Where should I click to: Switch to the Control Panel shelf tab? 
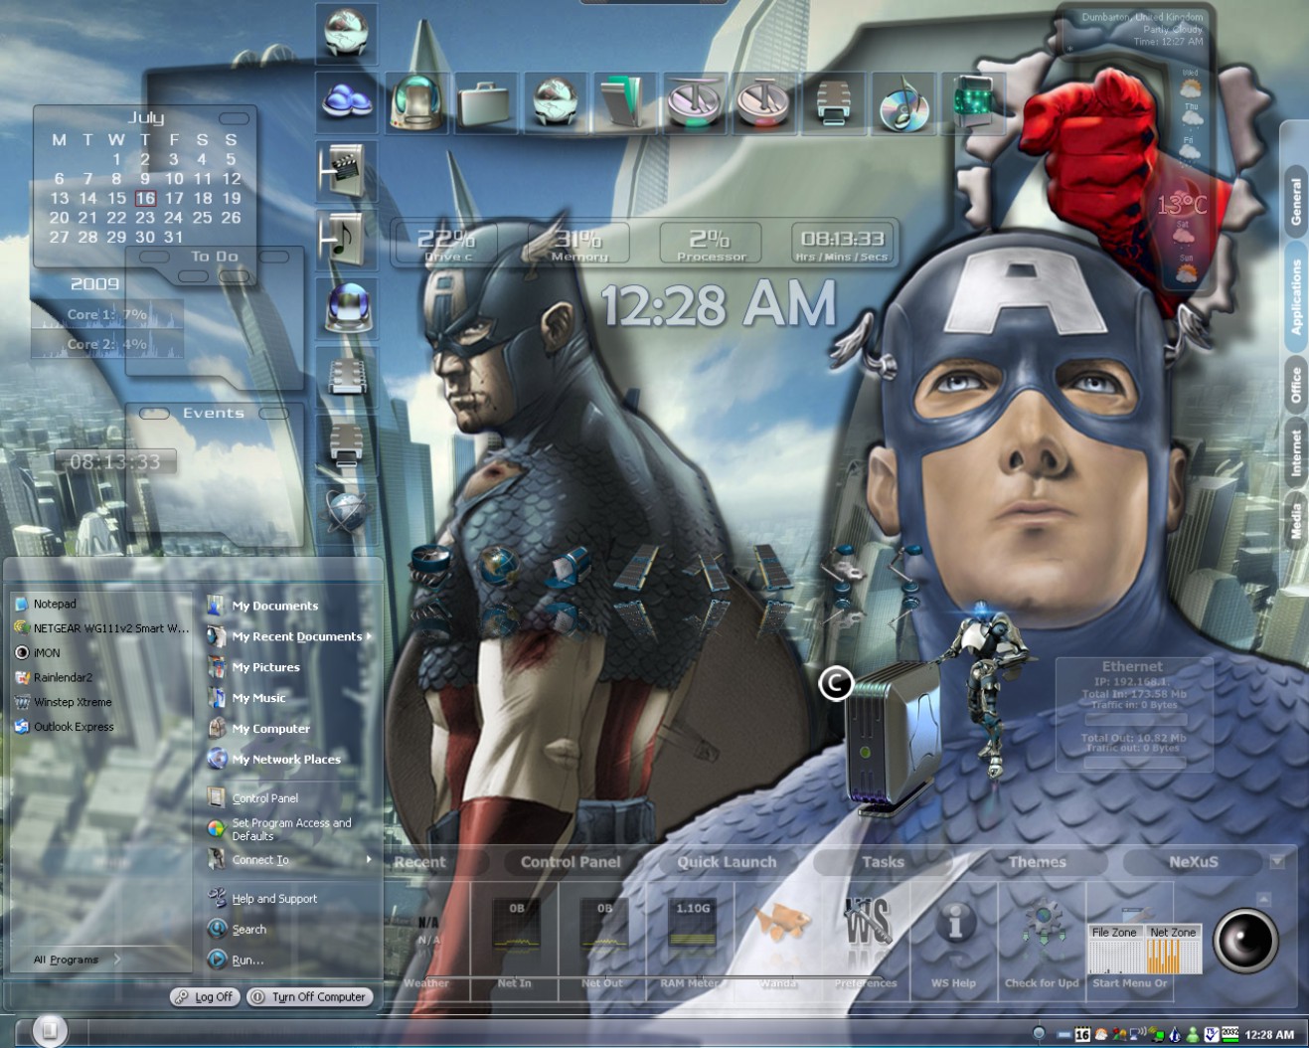[571, 862]
